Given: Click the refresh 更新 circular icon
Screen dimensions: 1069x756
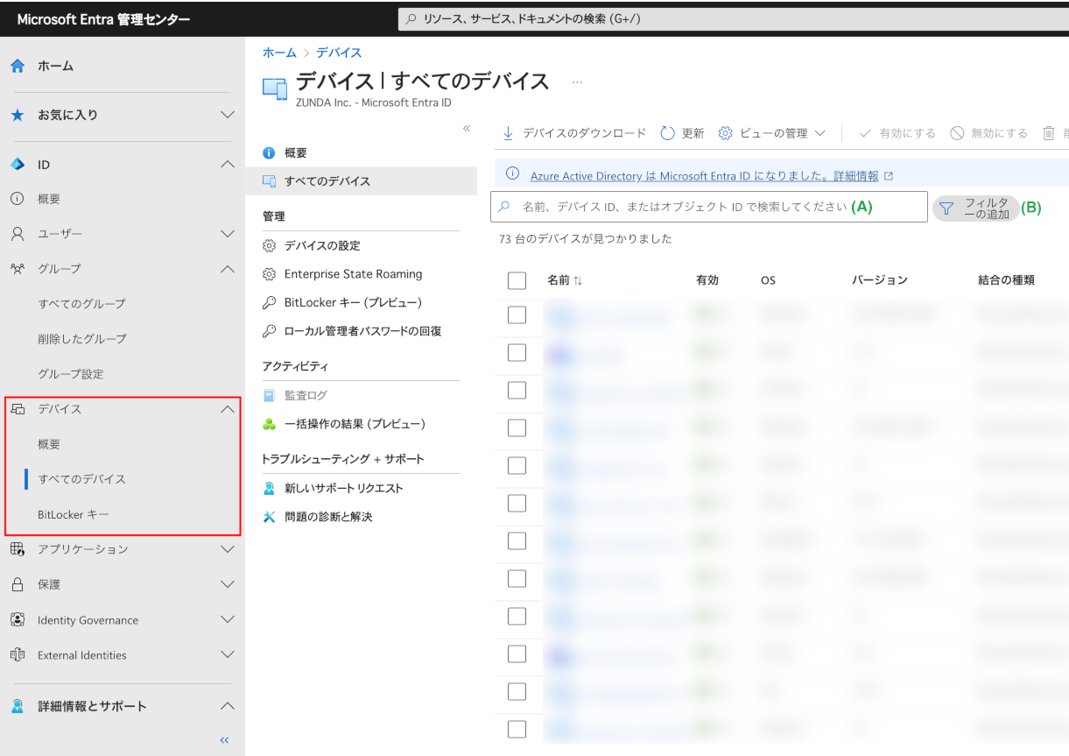Looking at the screenshot, I should pos(667,133).
